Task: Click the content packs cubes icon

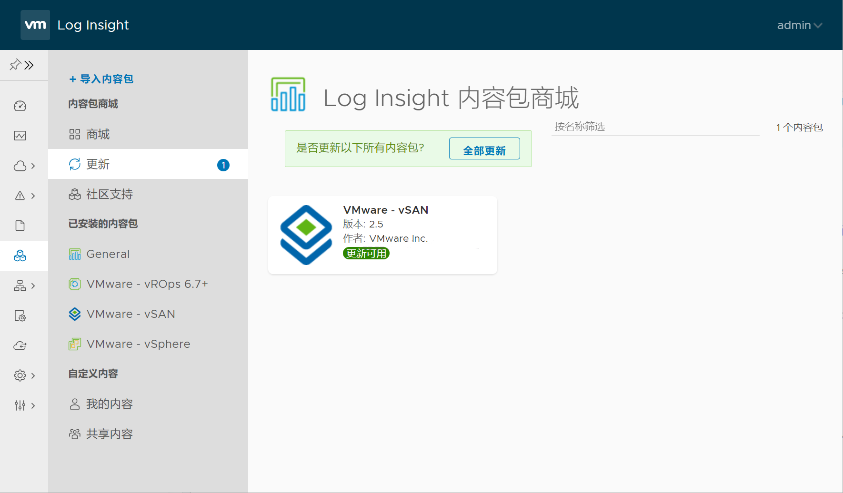Action: (20, 256)
